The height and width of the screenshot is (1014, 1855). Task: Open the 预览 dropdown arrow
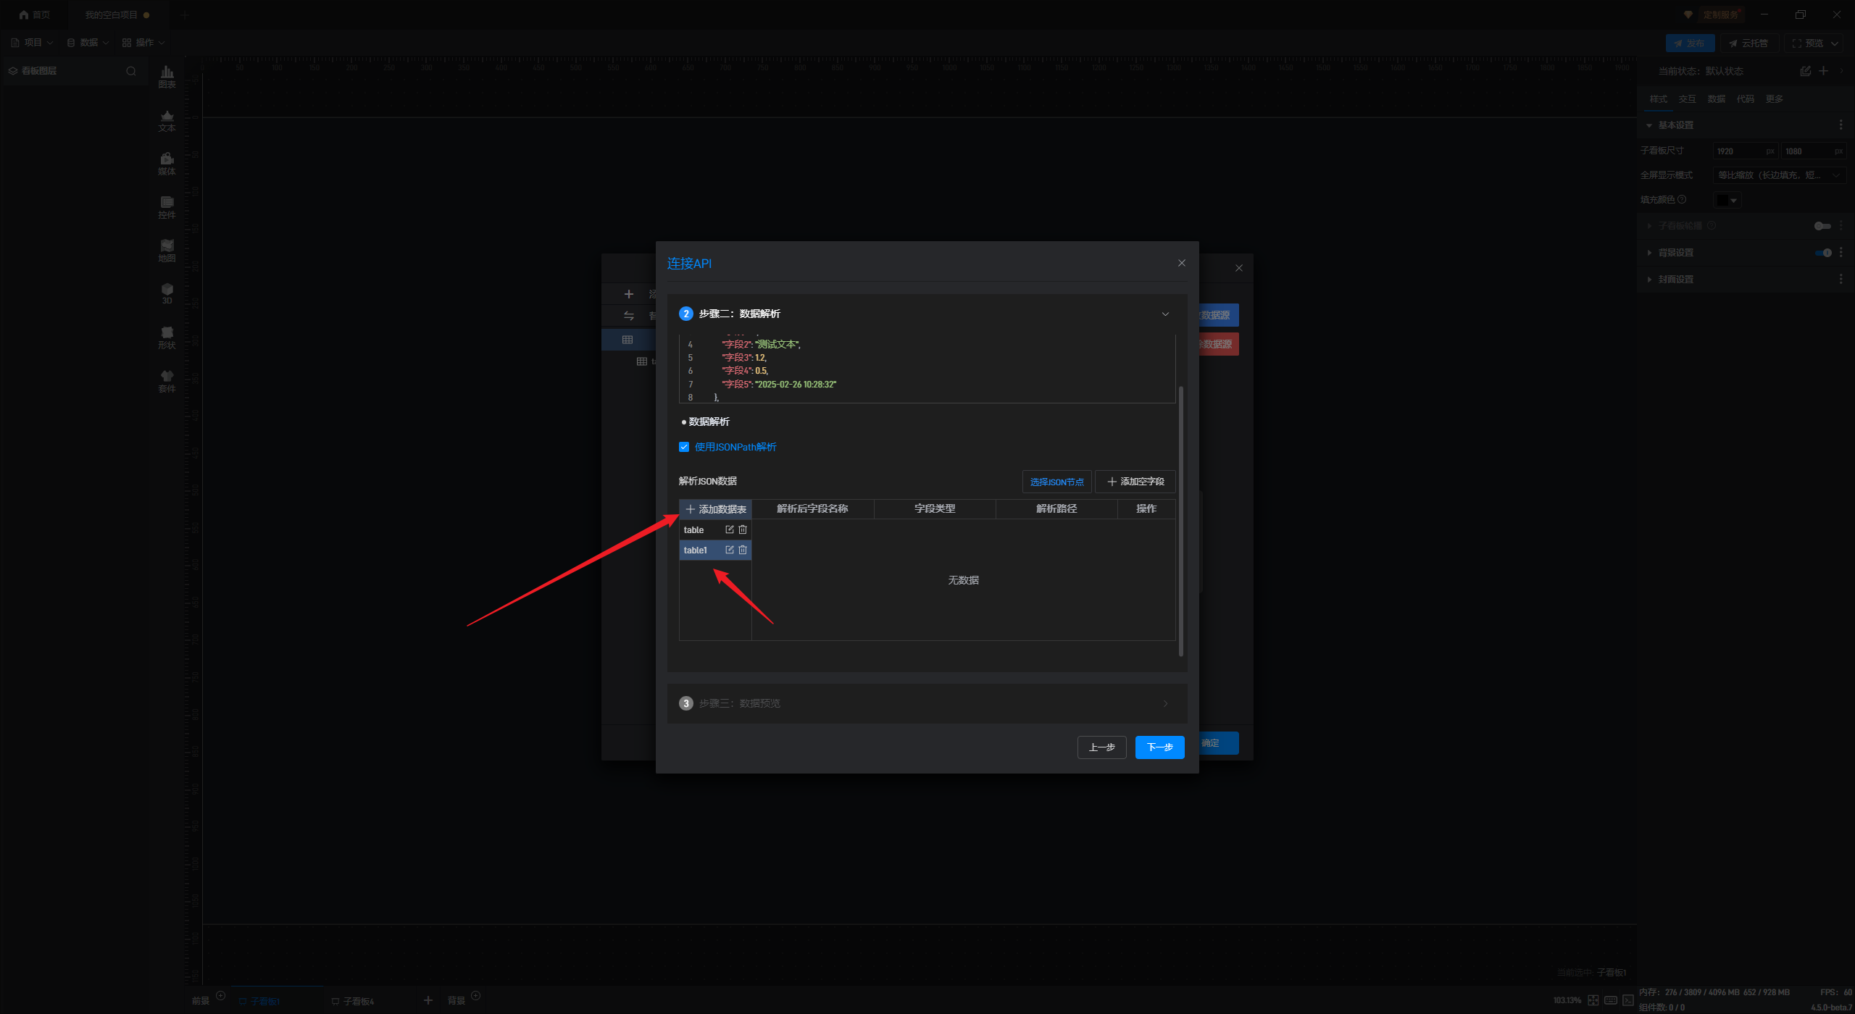click(1835, 43)
